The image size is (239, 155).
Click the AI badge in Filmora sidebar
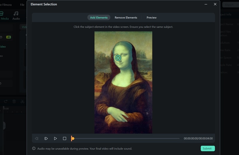coord(9,37)
